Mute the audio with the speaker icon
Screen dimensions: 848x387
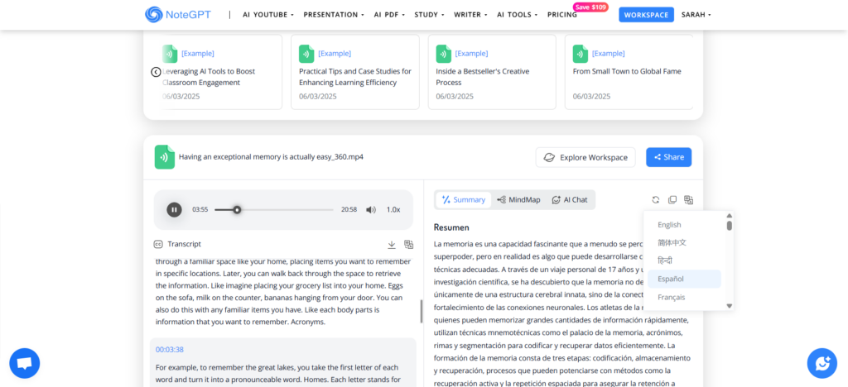click(x=371, y=210)
